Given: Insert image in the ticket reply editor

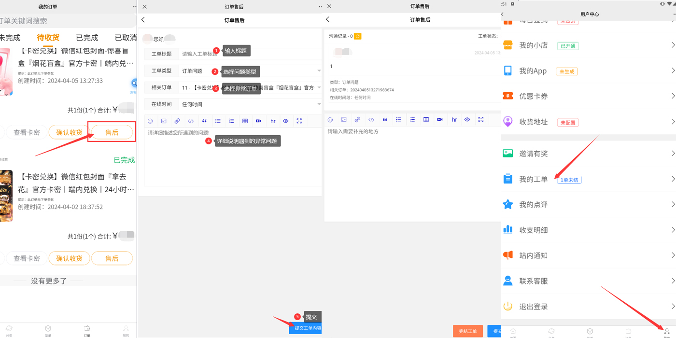Looking at the screenshot, I should (344, 120).
